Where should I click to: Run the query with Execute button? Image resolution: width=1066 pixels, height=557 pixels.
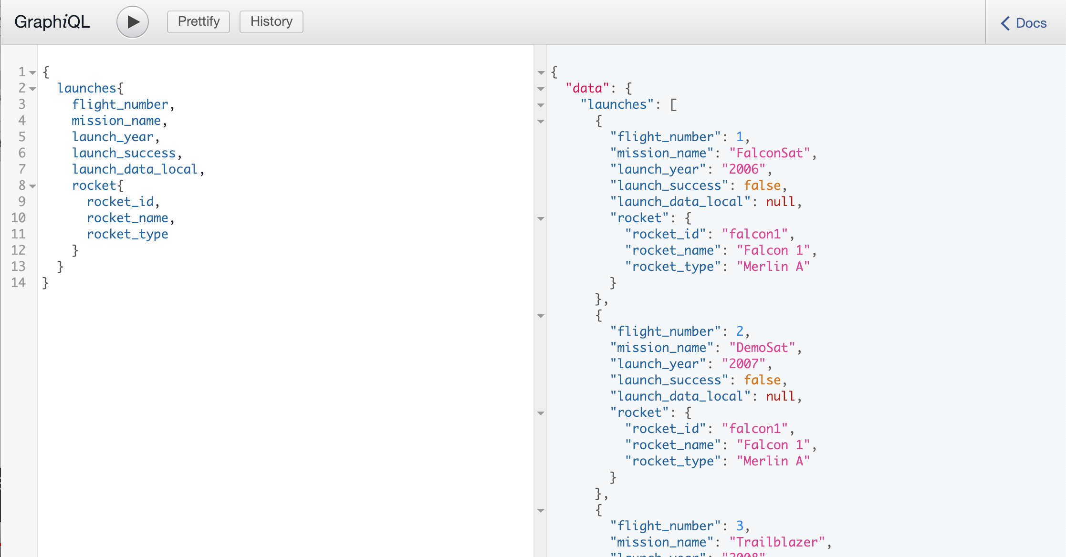click(133, 22)
